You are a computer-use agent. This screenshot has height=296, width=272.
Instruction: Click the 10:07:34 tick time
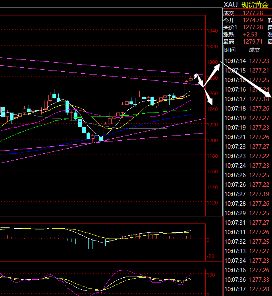[235, 260]
